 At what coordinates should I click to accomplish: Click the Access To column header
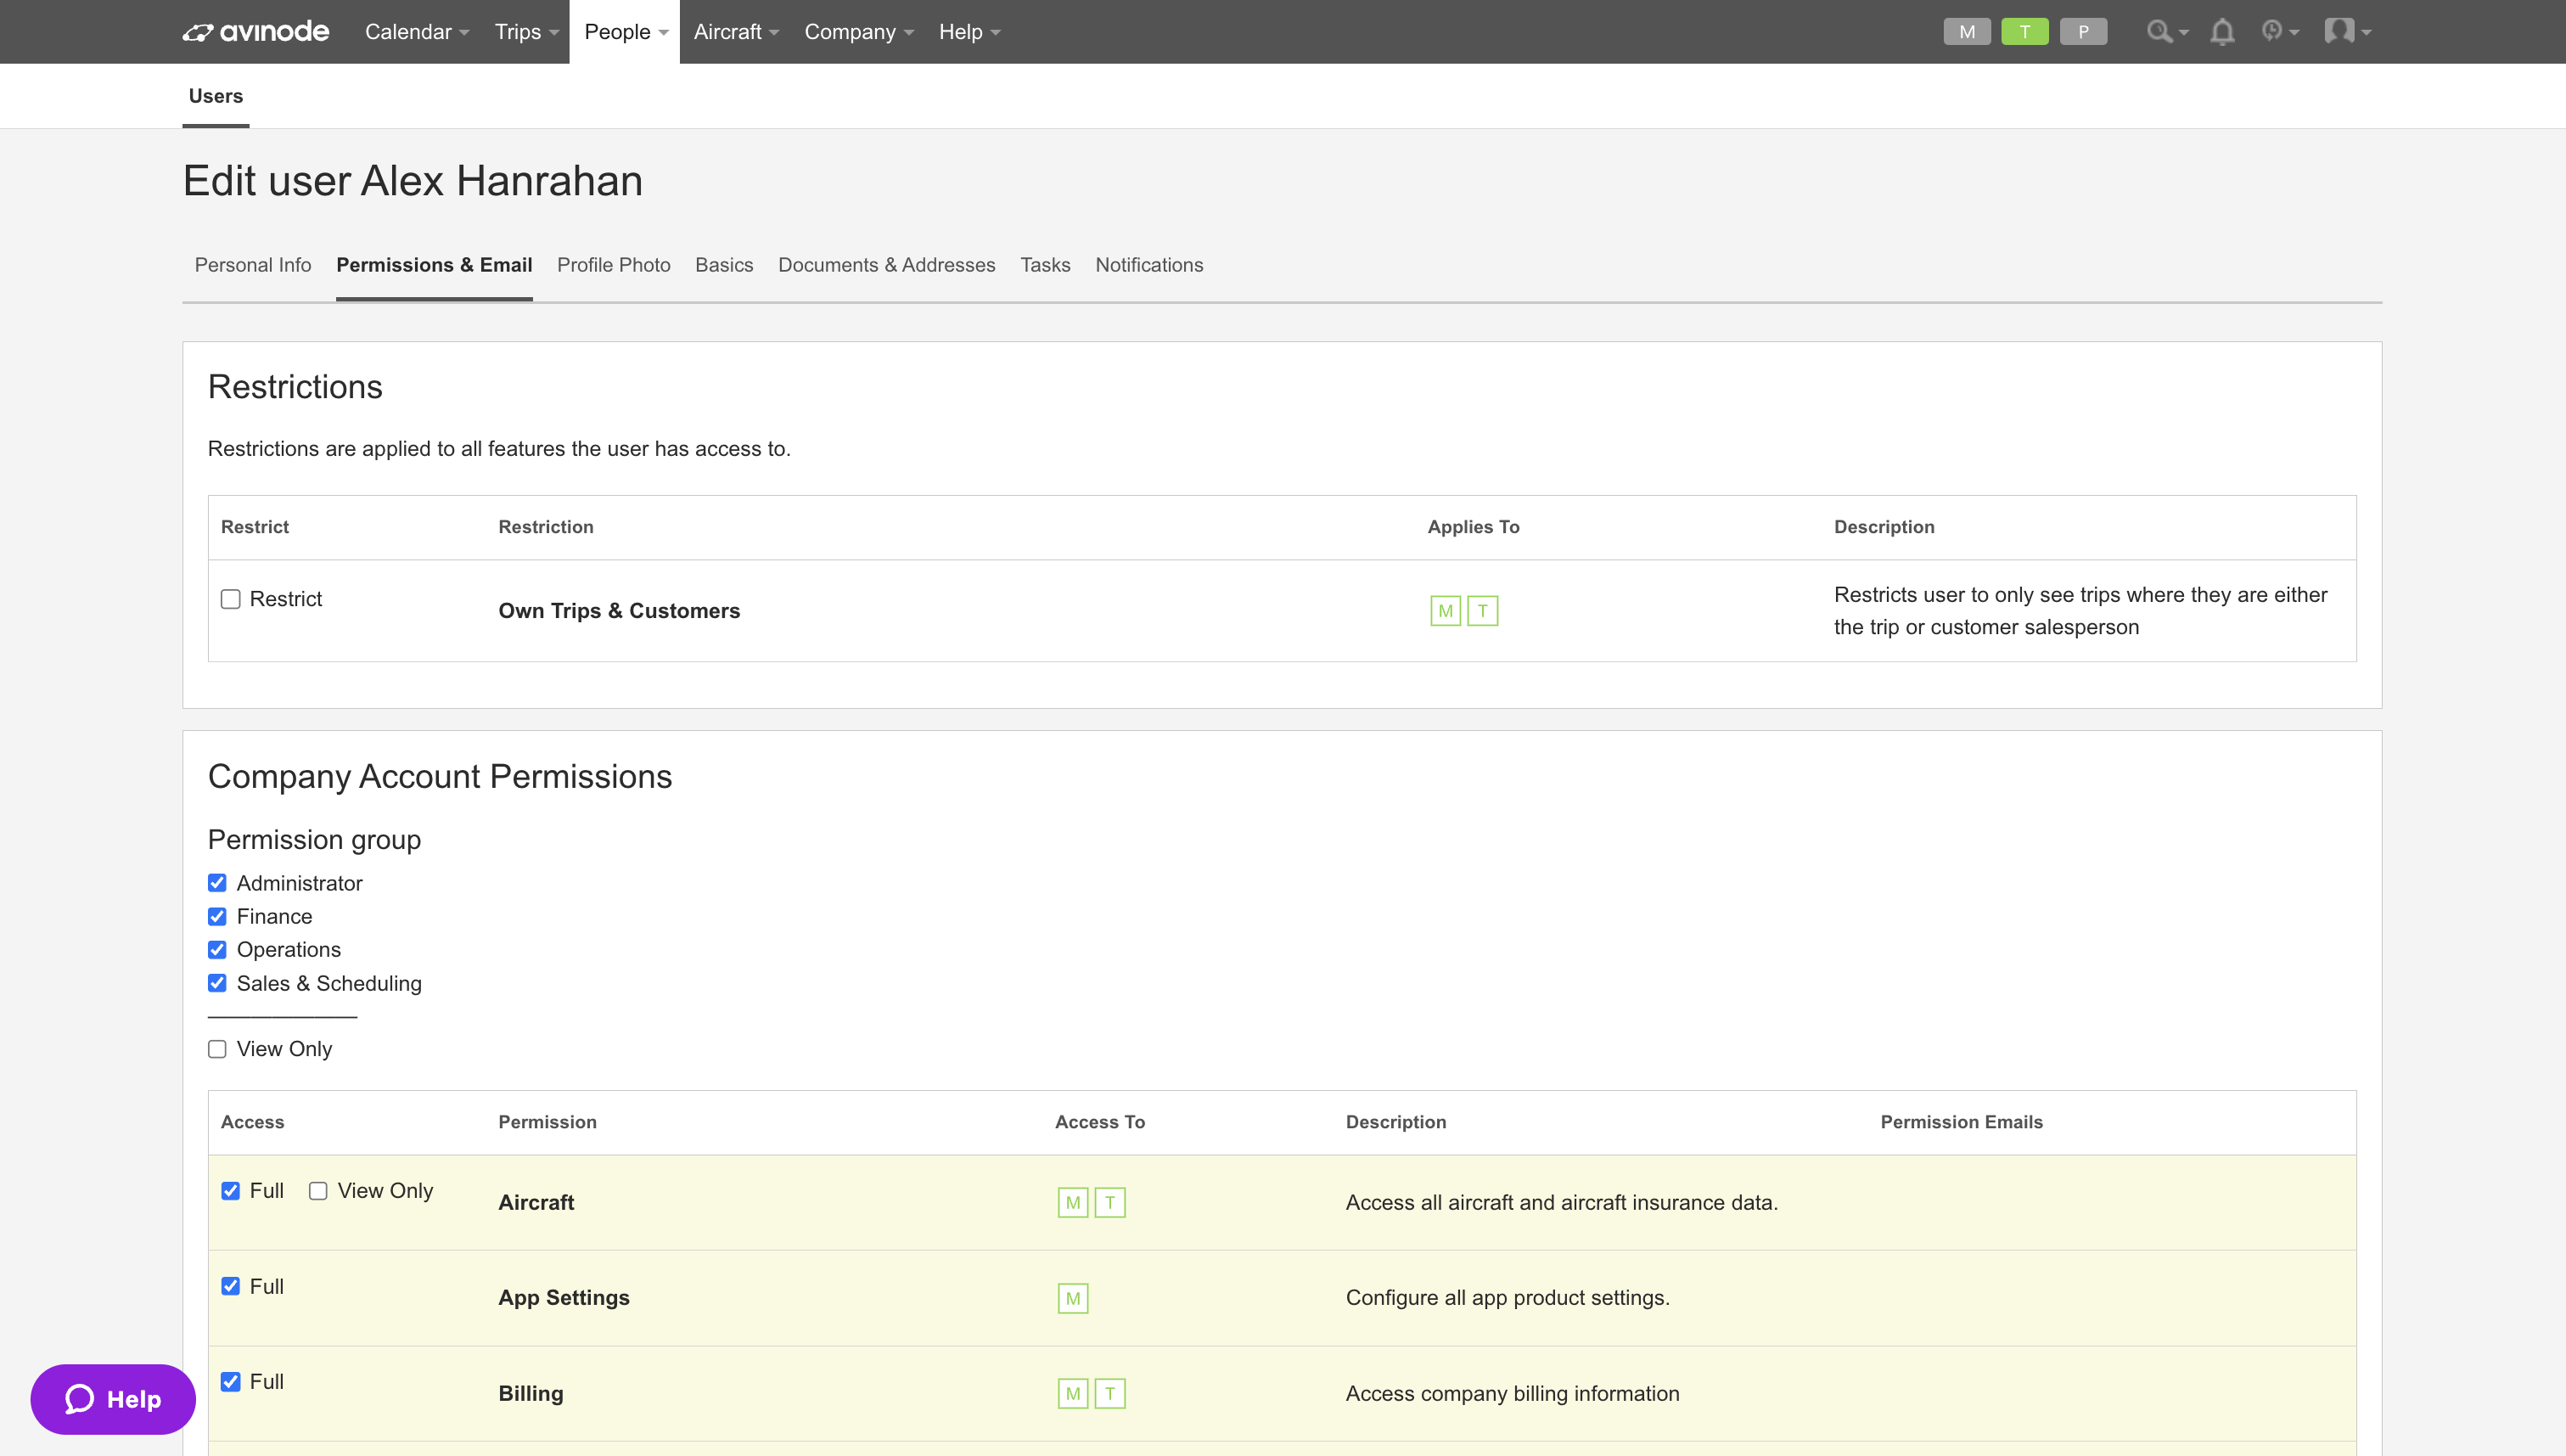tap(1099, 1122)
